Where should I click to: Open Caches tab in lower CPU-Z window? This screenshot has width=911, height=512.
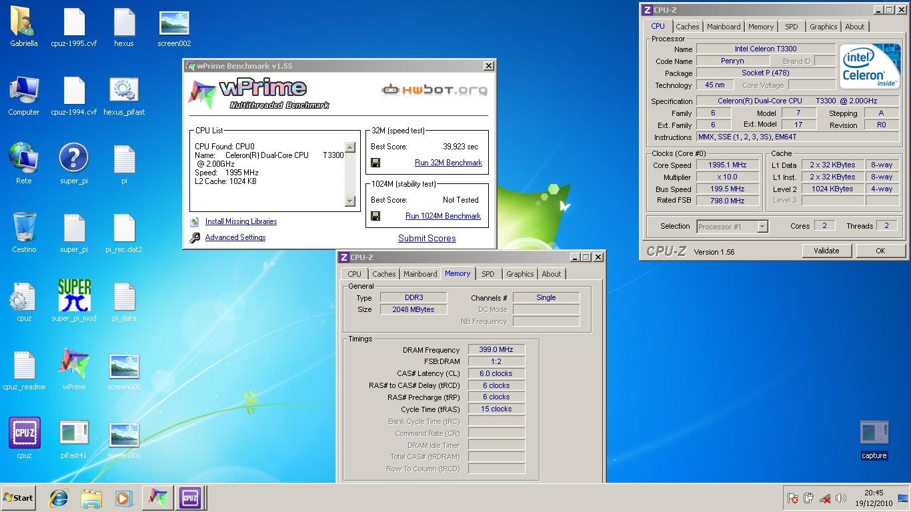[x=384, y=274]
